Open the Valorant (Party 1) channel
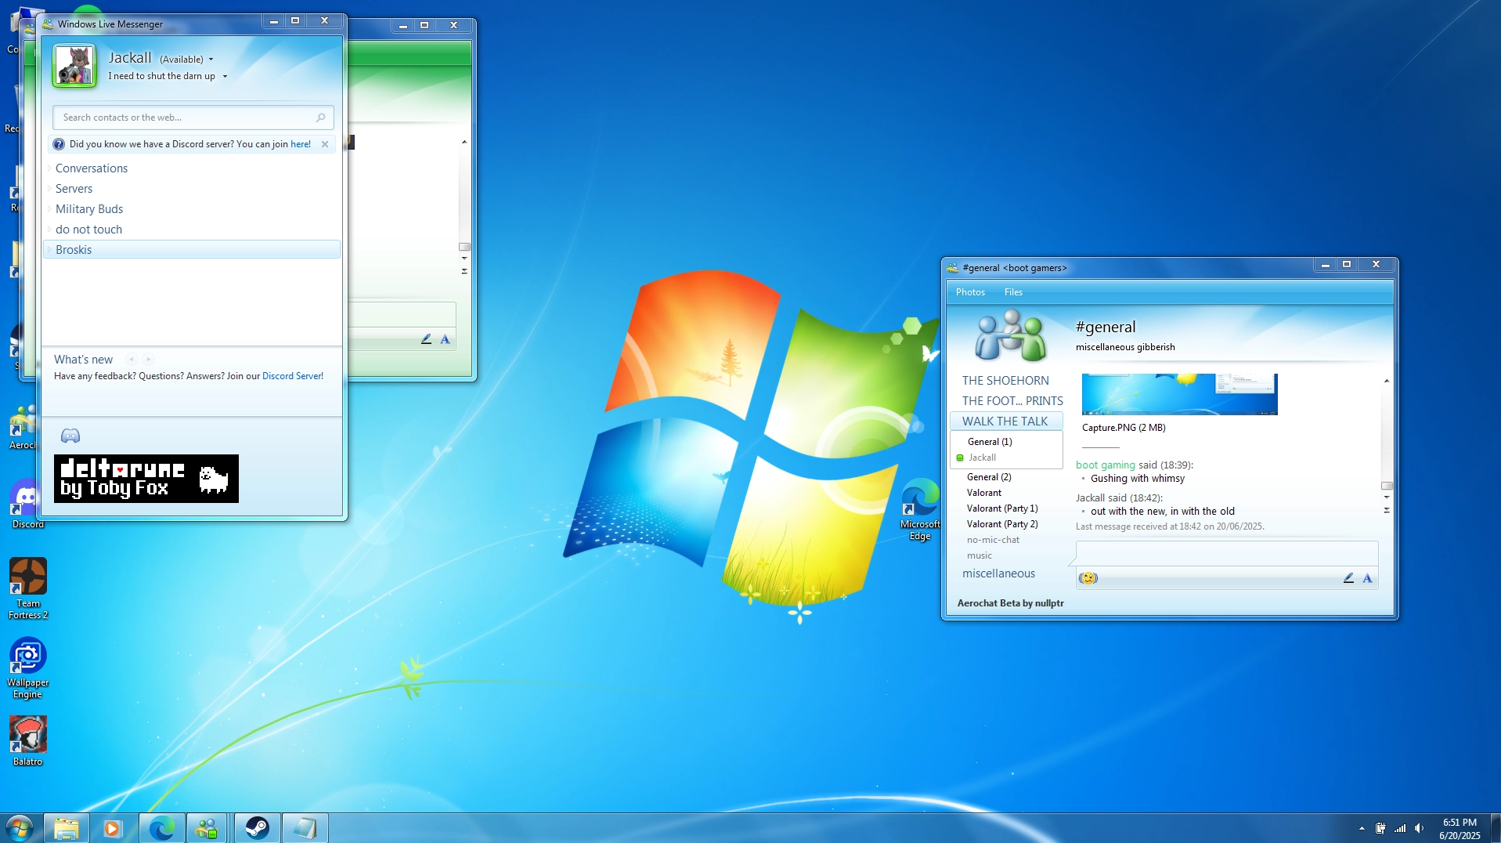The width and height of the screenshot is (1501, 843). tap(1002, 508)
